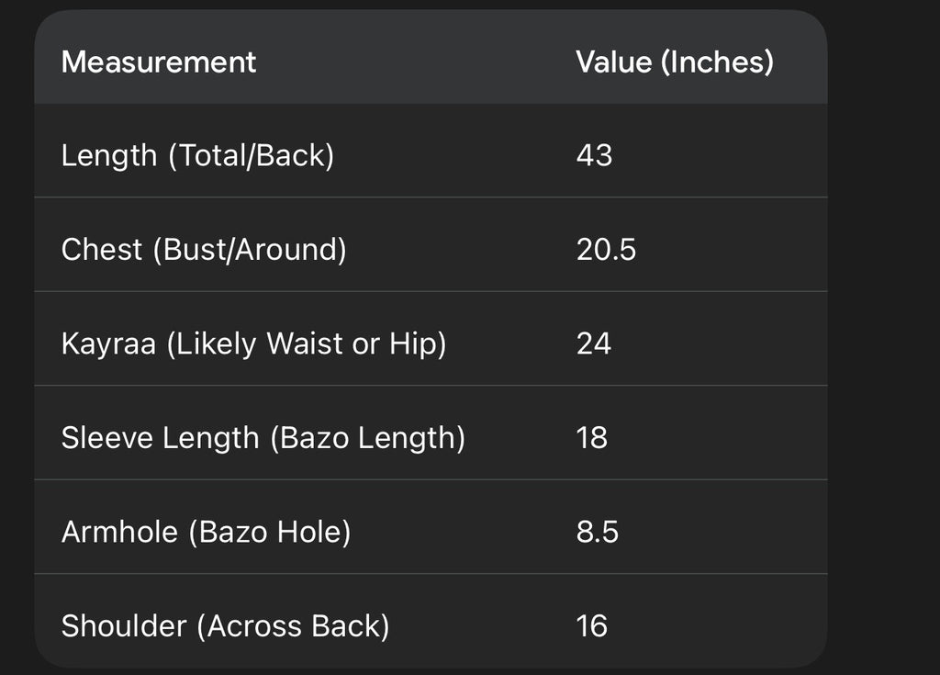Click the "(Bazo Hole)" parenthetical text
The image size is (940, 675).
pos(268,532)
